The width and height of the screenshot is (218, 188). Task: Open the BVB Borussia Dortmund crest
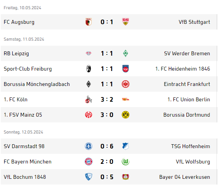(126, 115)
